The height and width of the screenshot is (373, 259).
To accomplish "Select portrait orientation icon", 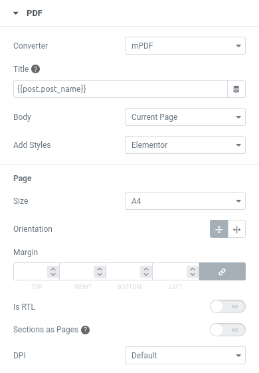I will pyautogui.click(x=219, y=229).
